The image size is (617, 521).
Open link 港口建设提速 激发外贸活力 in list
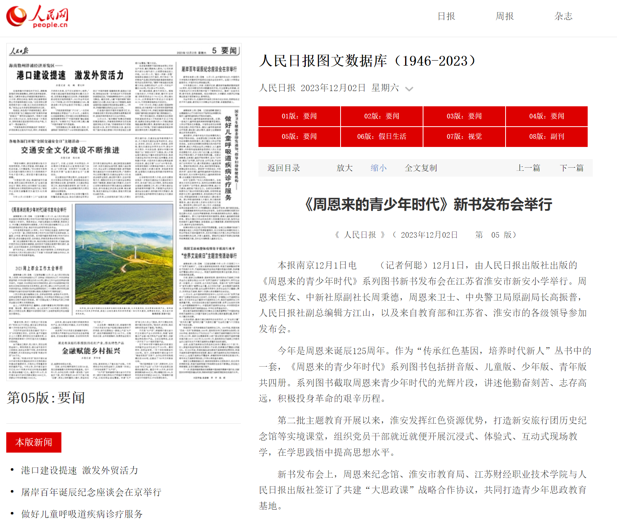coord(79,470)
